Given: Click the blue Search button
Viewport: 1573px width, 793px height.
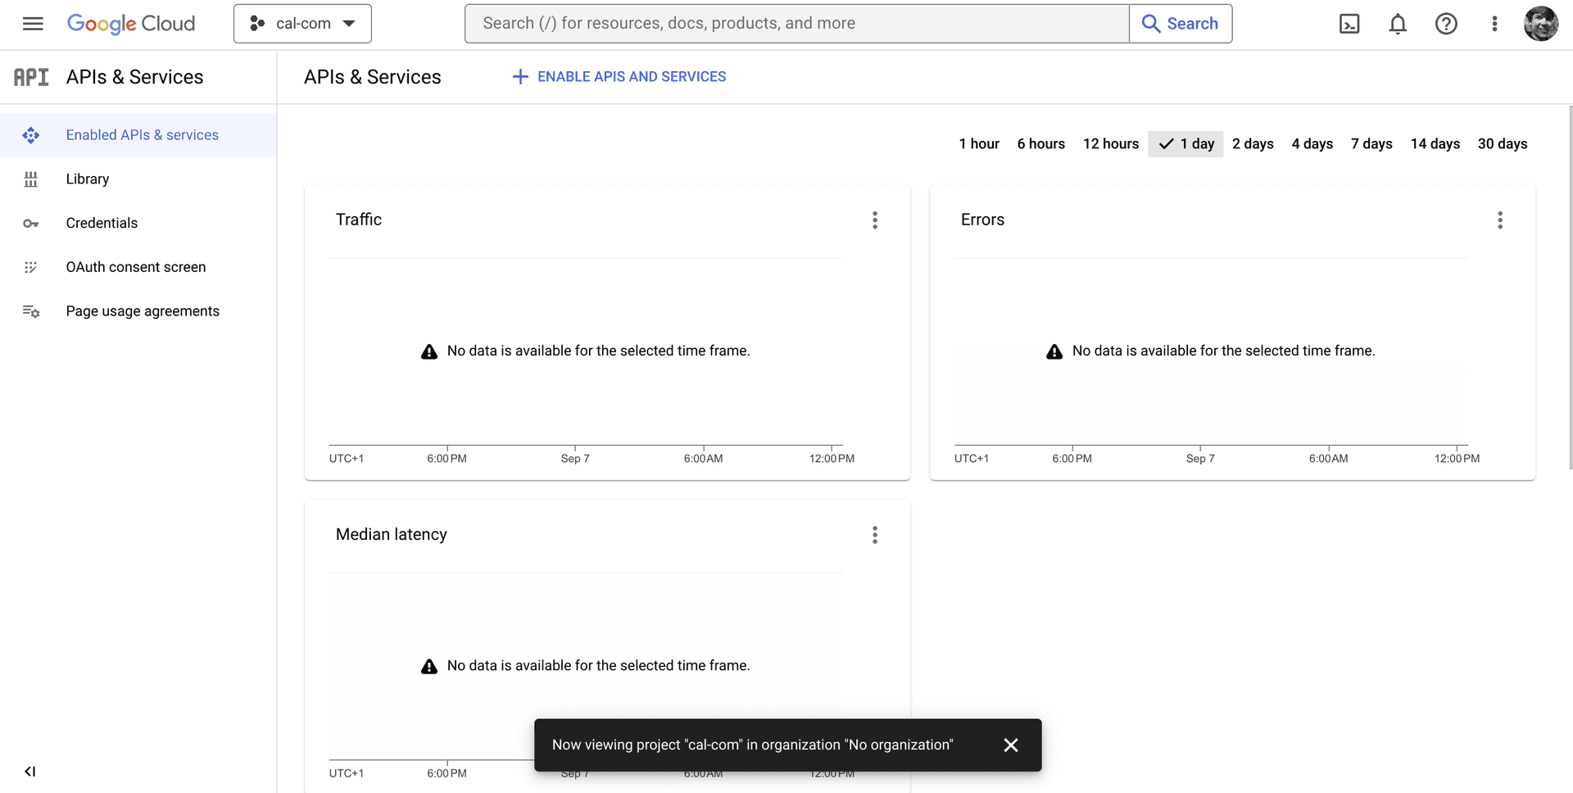Looking at the screenshot, I should 1180,24.
